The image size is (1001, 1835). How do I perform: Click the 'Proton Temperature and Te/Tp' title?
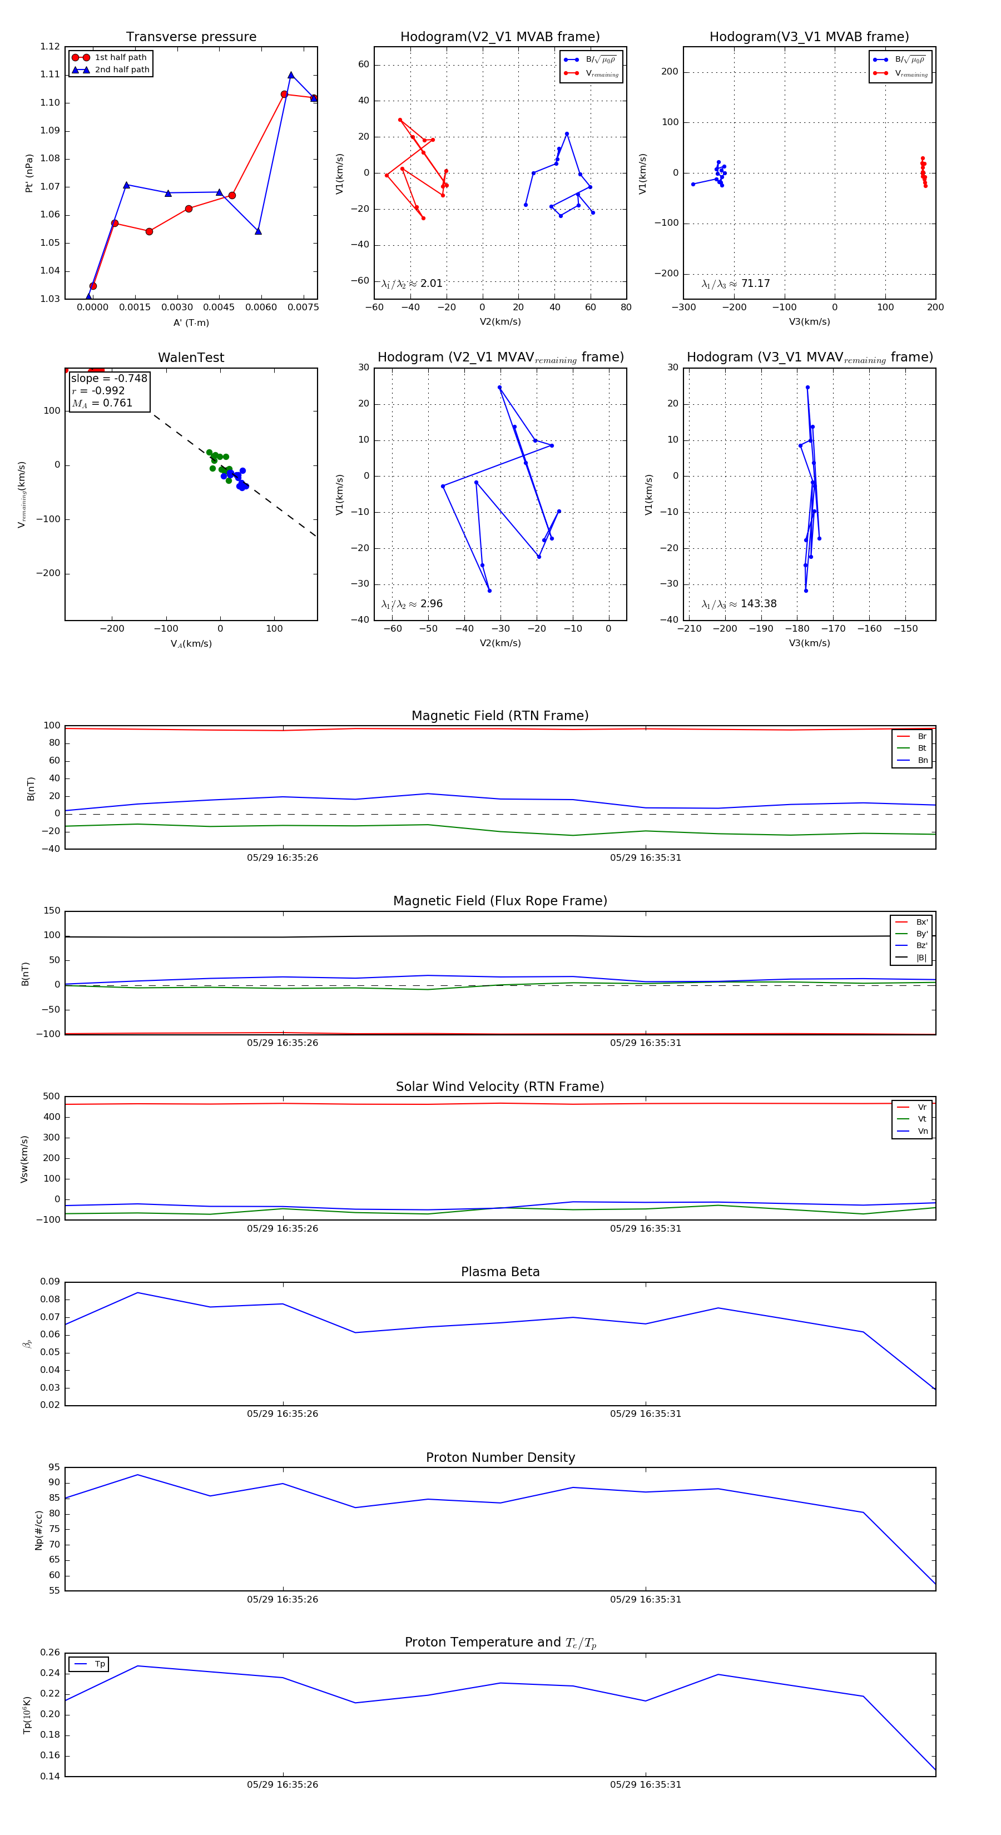pos(500,1643)
